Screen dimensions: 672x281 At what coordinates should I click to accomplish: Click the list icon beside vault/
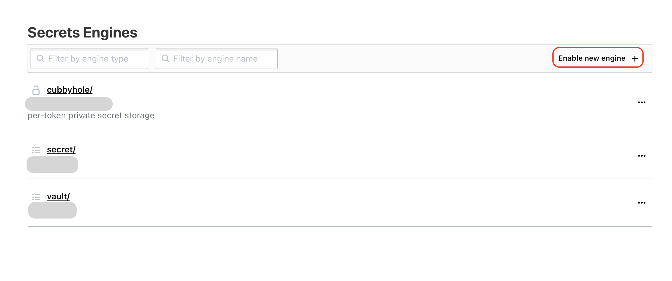[36, 197]
